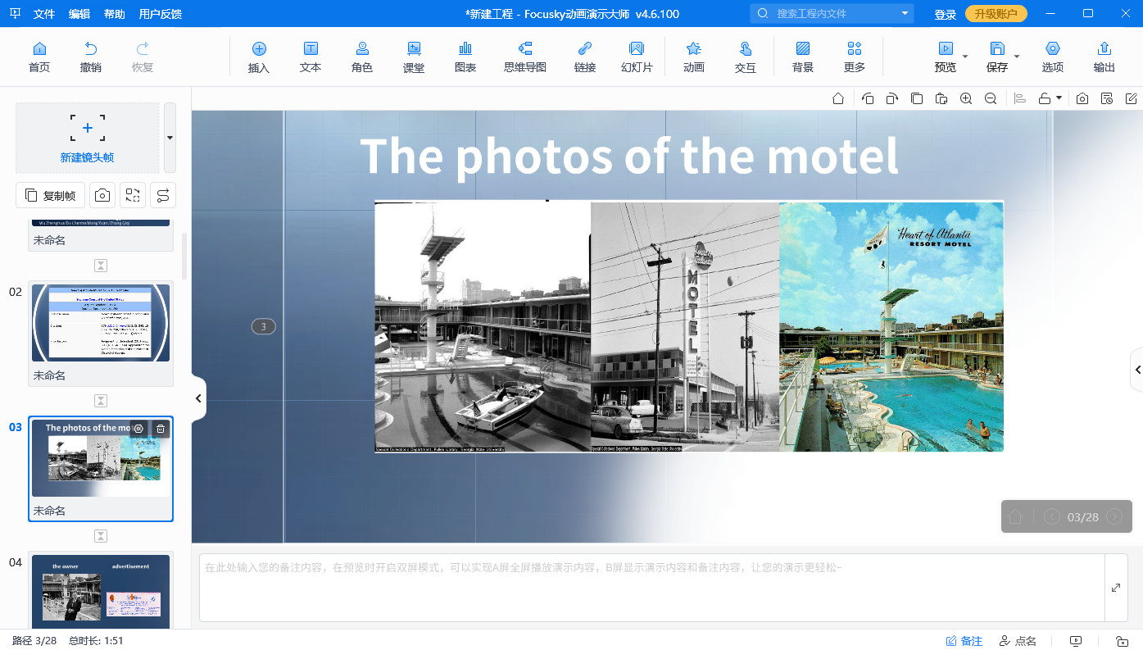Open the 动画 (Animation) editor

click(x=694, y=57)
